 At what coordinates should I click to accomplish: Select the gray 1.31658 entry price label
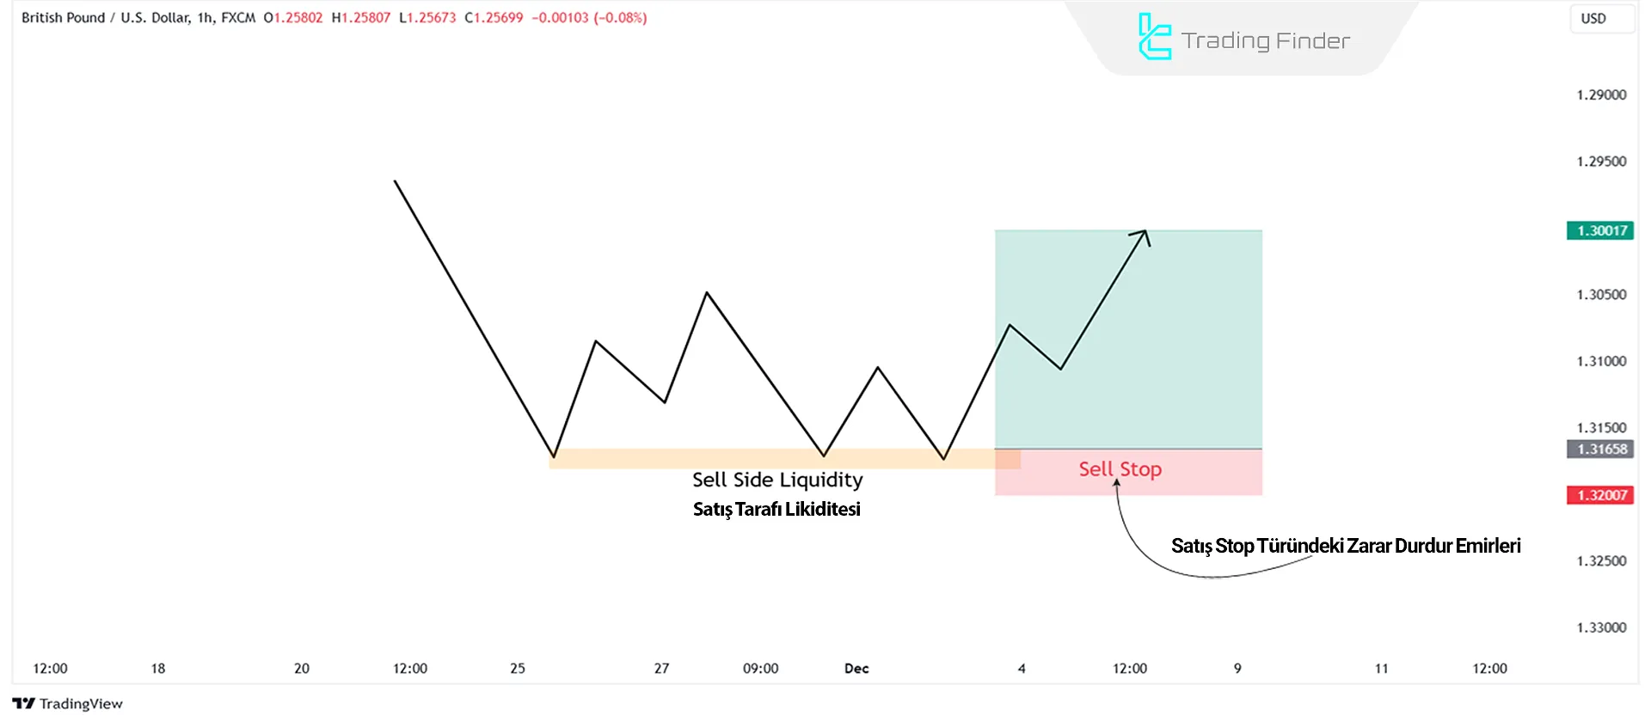(x=1599, y=449)
